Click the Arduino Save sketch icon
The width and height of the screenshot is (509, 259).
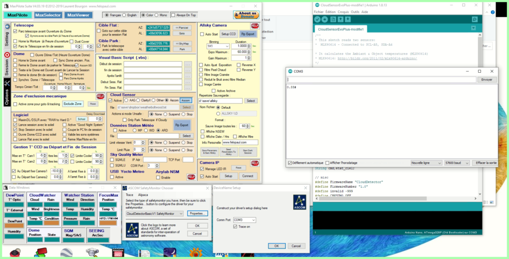(x=348, y=19)
